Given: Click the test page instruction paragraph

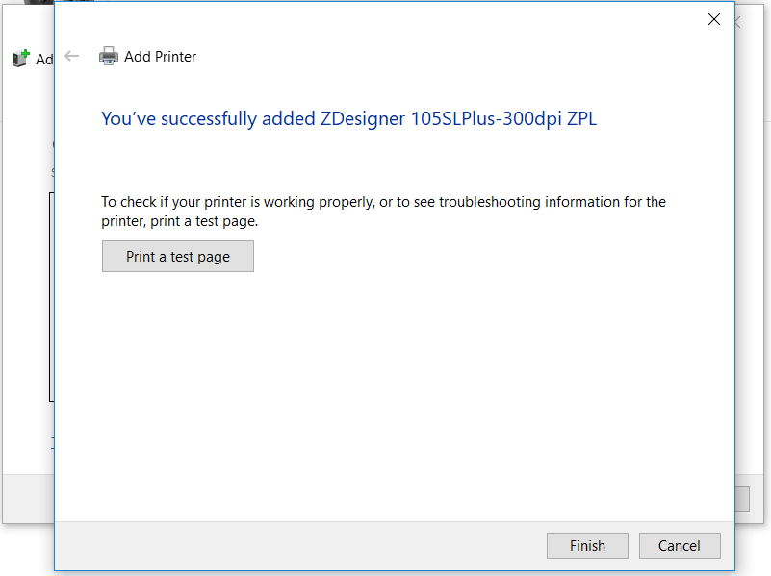Looking at the screenshot, I should [x=382, y=210].
